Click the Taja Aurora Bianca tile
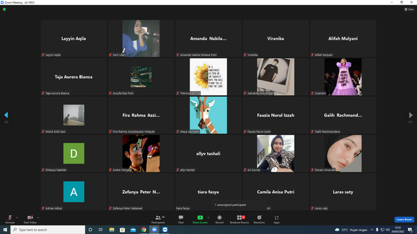The height and width of the screenshot is (234, 417). coord(74,77)
